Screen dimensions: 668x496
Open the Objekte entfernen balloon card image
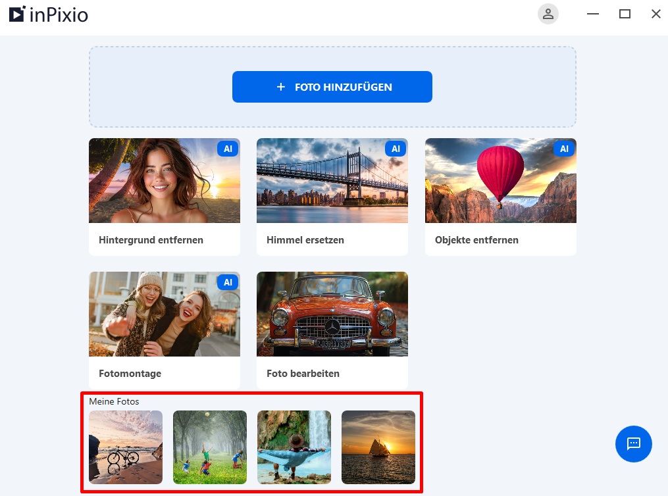501,180
